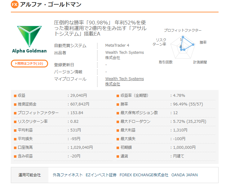Click the Alpha Goldman logo image

(x=29, y=39)
